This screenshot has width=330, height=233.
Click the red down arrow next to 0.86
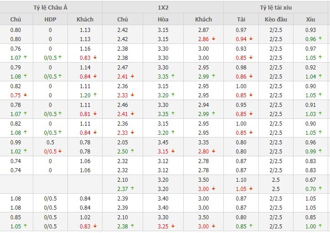pos(251,76)
